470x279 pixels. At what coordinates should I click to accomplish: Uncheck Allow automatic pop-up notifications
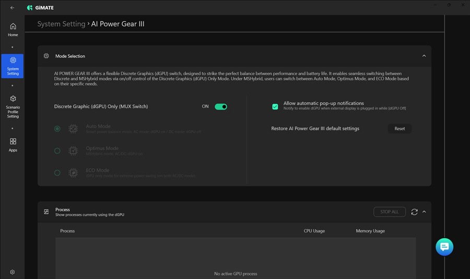tap(275, 107)
